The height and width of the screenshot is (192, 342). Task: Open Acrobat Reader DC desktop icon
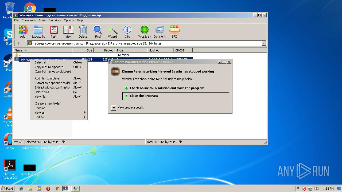pyautogui.click(x=10, y=169)
